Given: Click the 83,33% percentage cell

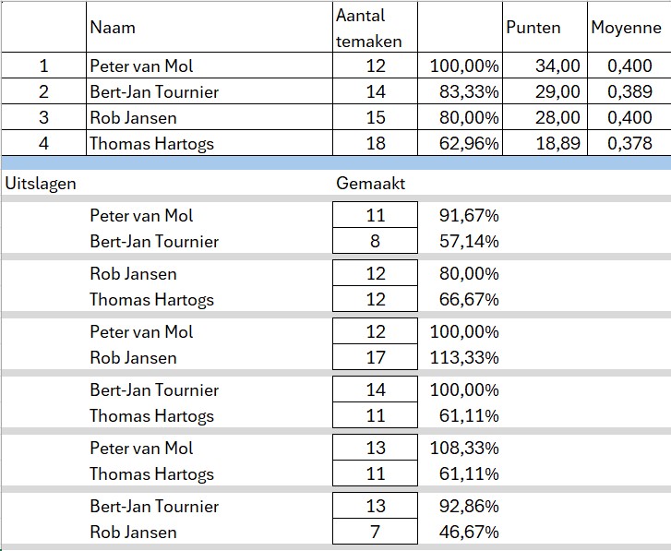Looking at the screenshot, I should pyautogui.click(x=460, y=92).
